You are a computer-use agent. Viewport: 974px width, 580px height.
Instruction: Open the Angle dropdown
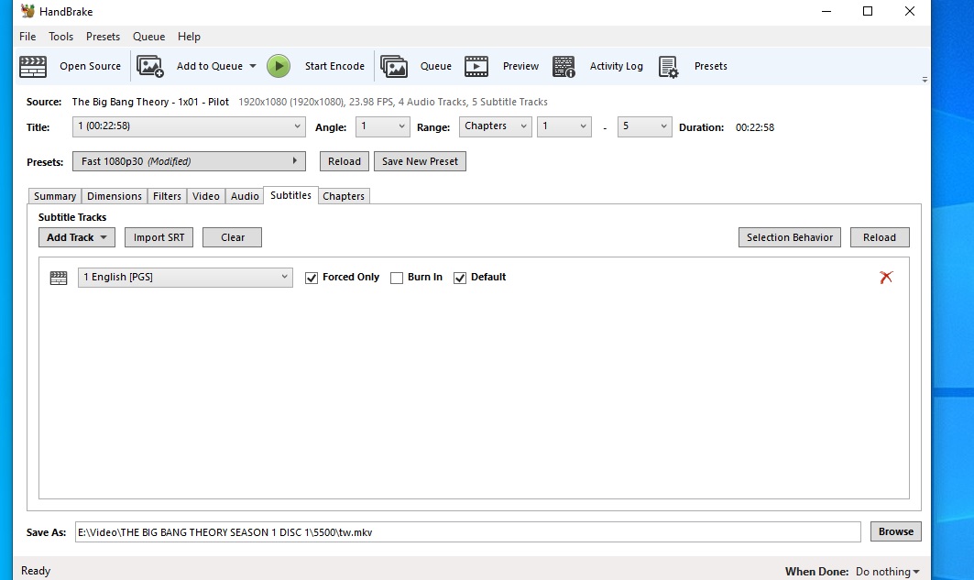click(383, 126)
